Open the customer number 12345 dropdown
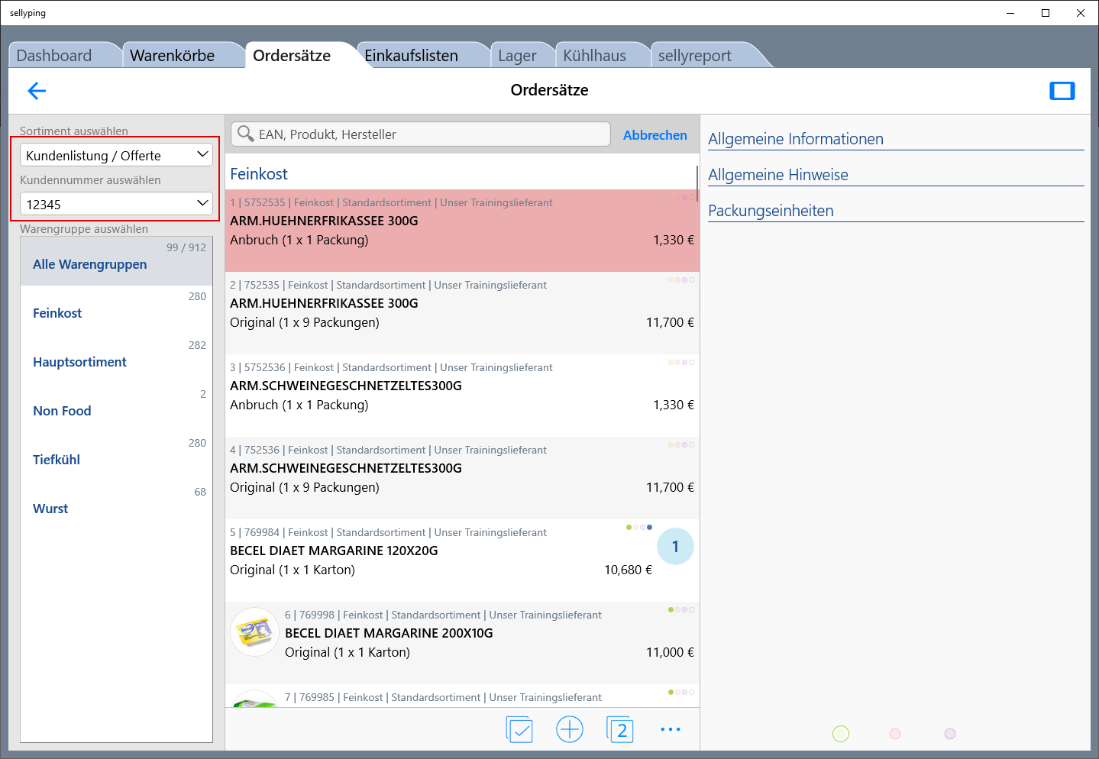 click(x=116, y=204)
